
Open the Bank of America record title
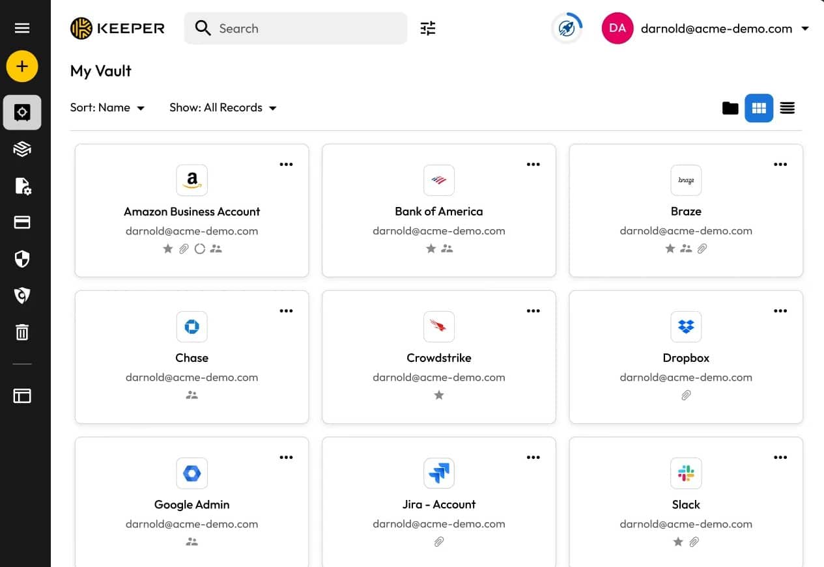439,212
